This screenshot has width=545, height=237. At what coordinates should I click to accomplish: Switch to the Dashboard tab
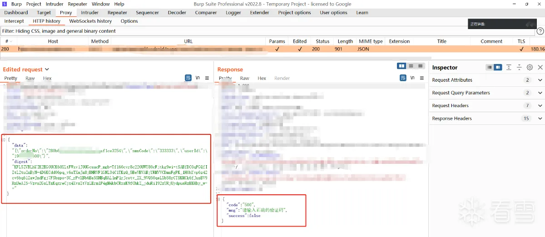coord(16,13)
